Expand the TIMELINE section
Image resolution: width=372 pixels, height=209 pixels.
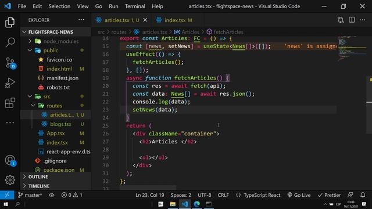[x=56, y=186]
